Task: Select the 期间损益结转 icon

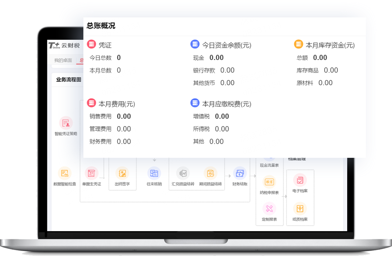Action: 211,173
